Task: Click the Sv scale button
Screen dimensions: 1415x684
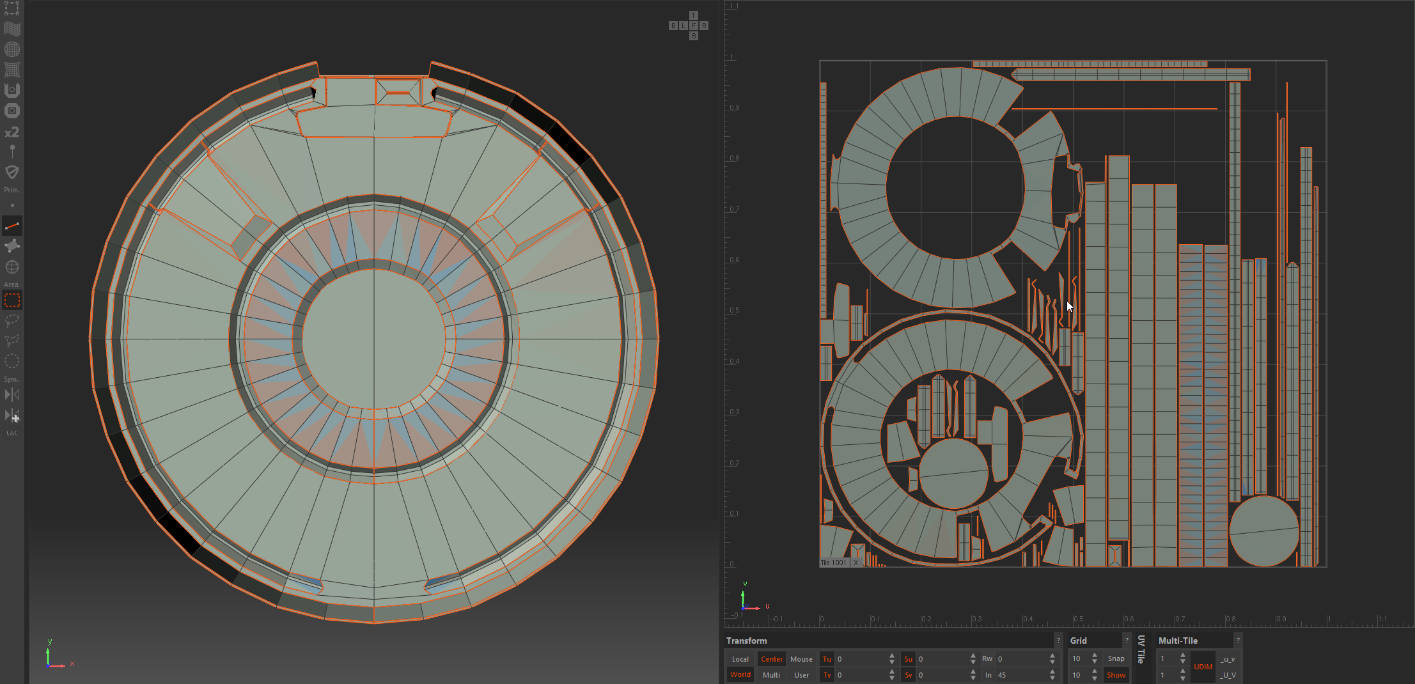Action: point(908,675)
